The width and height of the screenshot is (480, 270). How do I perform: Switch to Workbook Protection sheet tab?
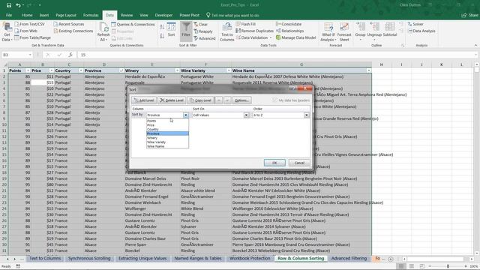250,258
